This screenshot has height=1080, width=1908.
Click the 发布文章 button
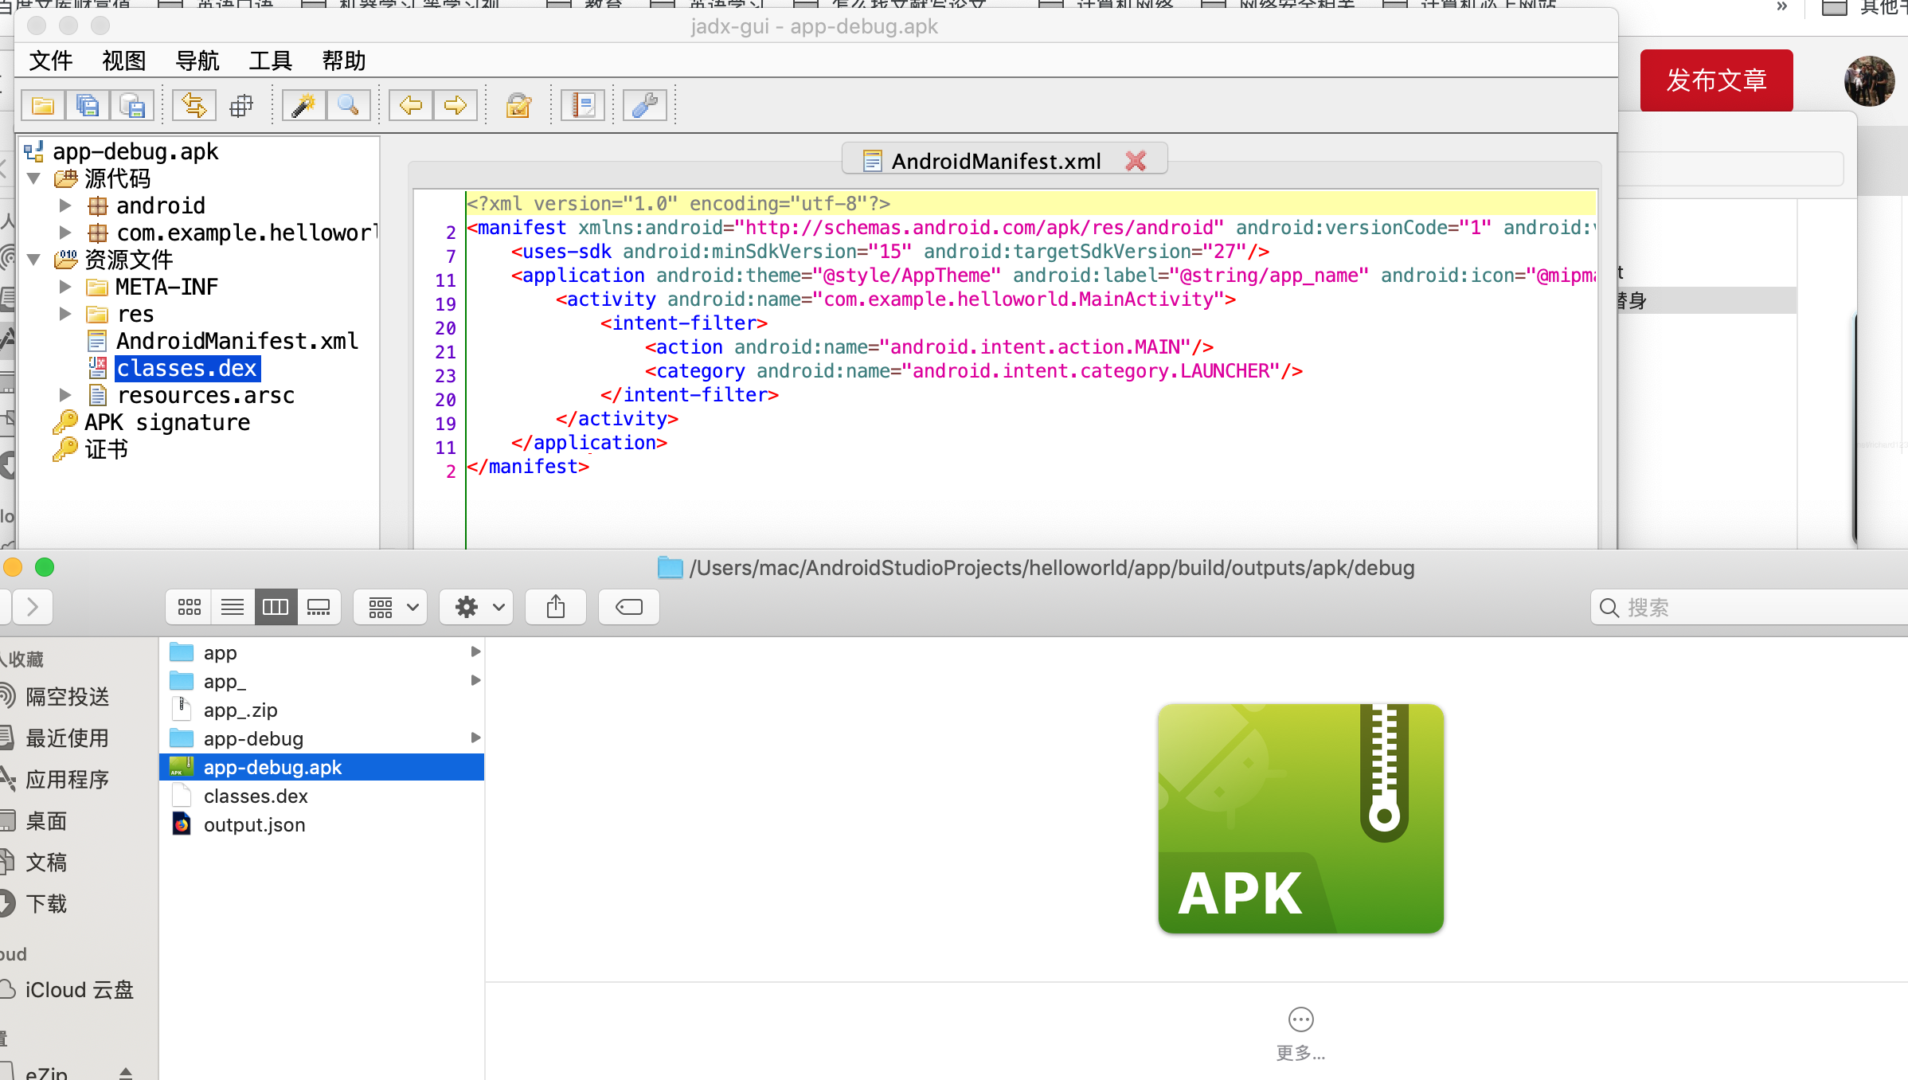click(x=1716, y=80)
